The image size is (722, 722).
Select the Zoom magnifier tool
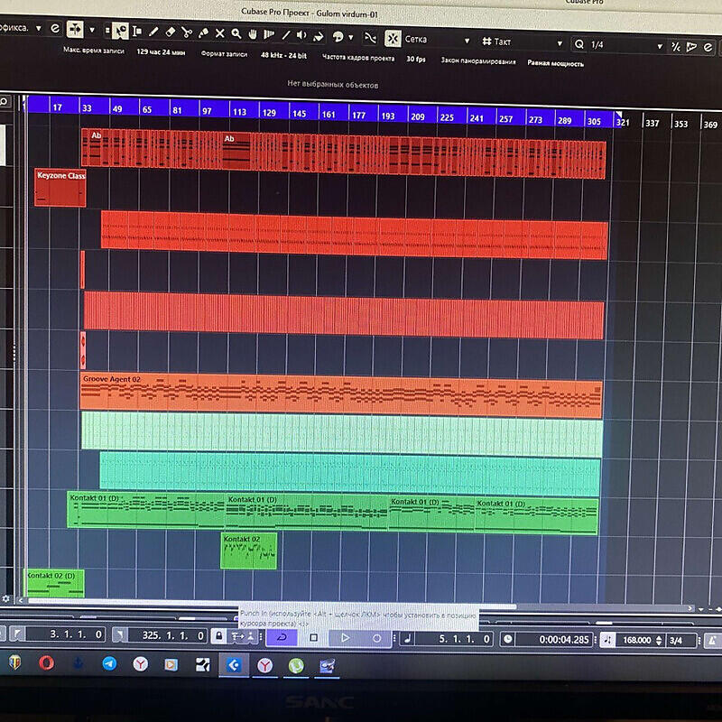point(236,33)
